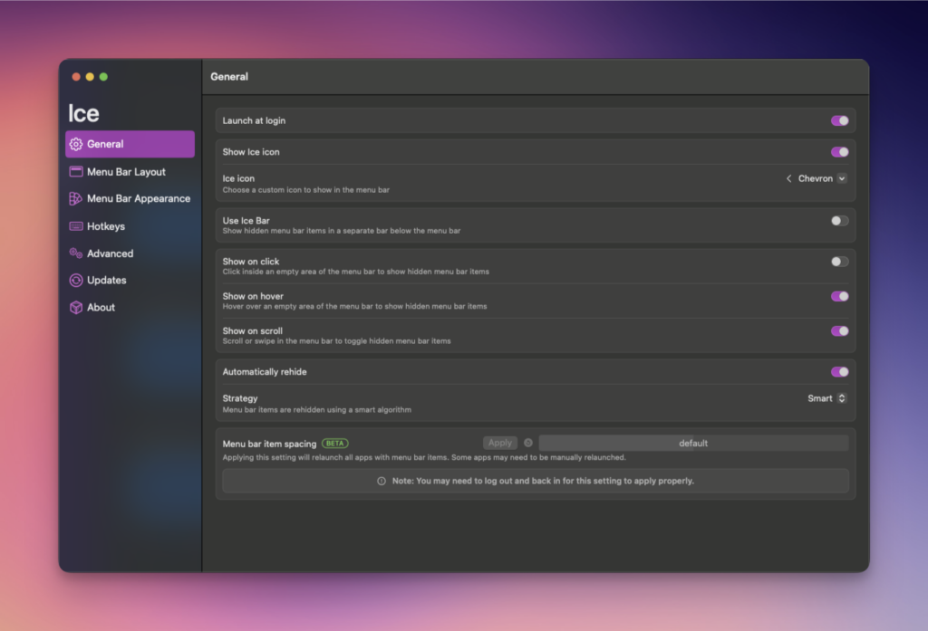Click the "Menu bar item spacing" label

pos(269,445)
